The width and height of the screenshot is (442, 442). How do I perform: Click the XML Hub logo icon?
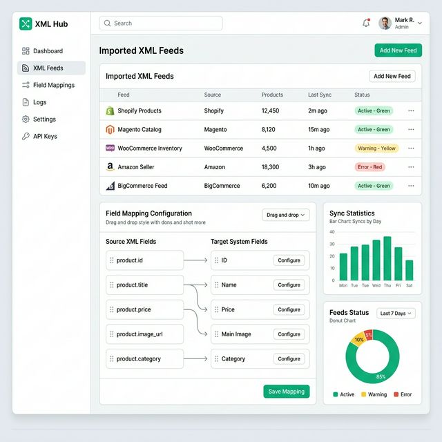pos(26,24)
